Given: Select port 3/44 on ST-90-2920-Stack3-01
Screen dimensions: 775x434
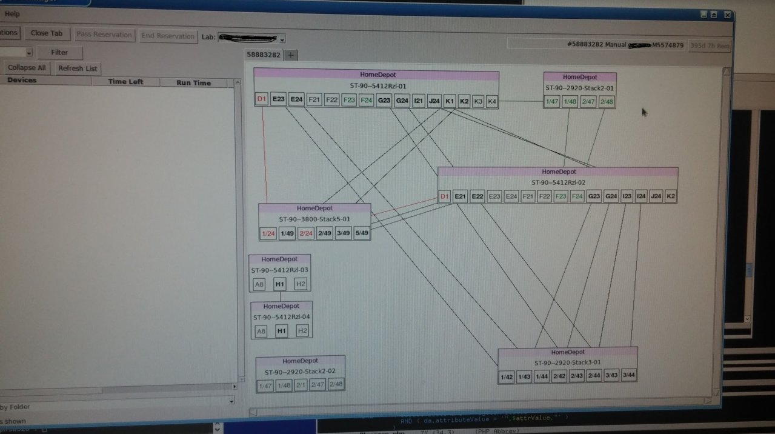Looking at the screenshot, I should pyautogui.click(x=629, y=375).
